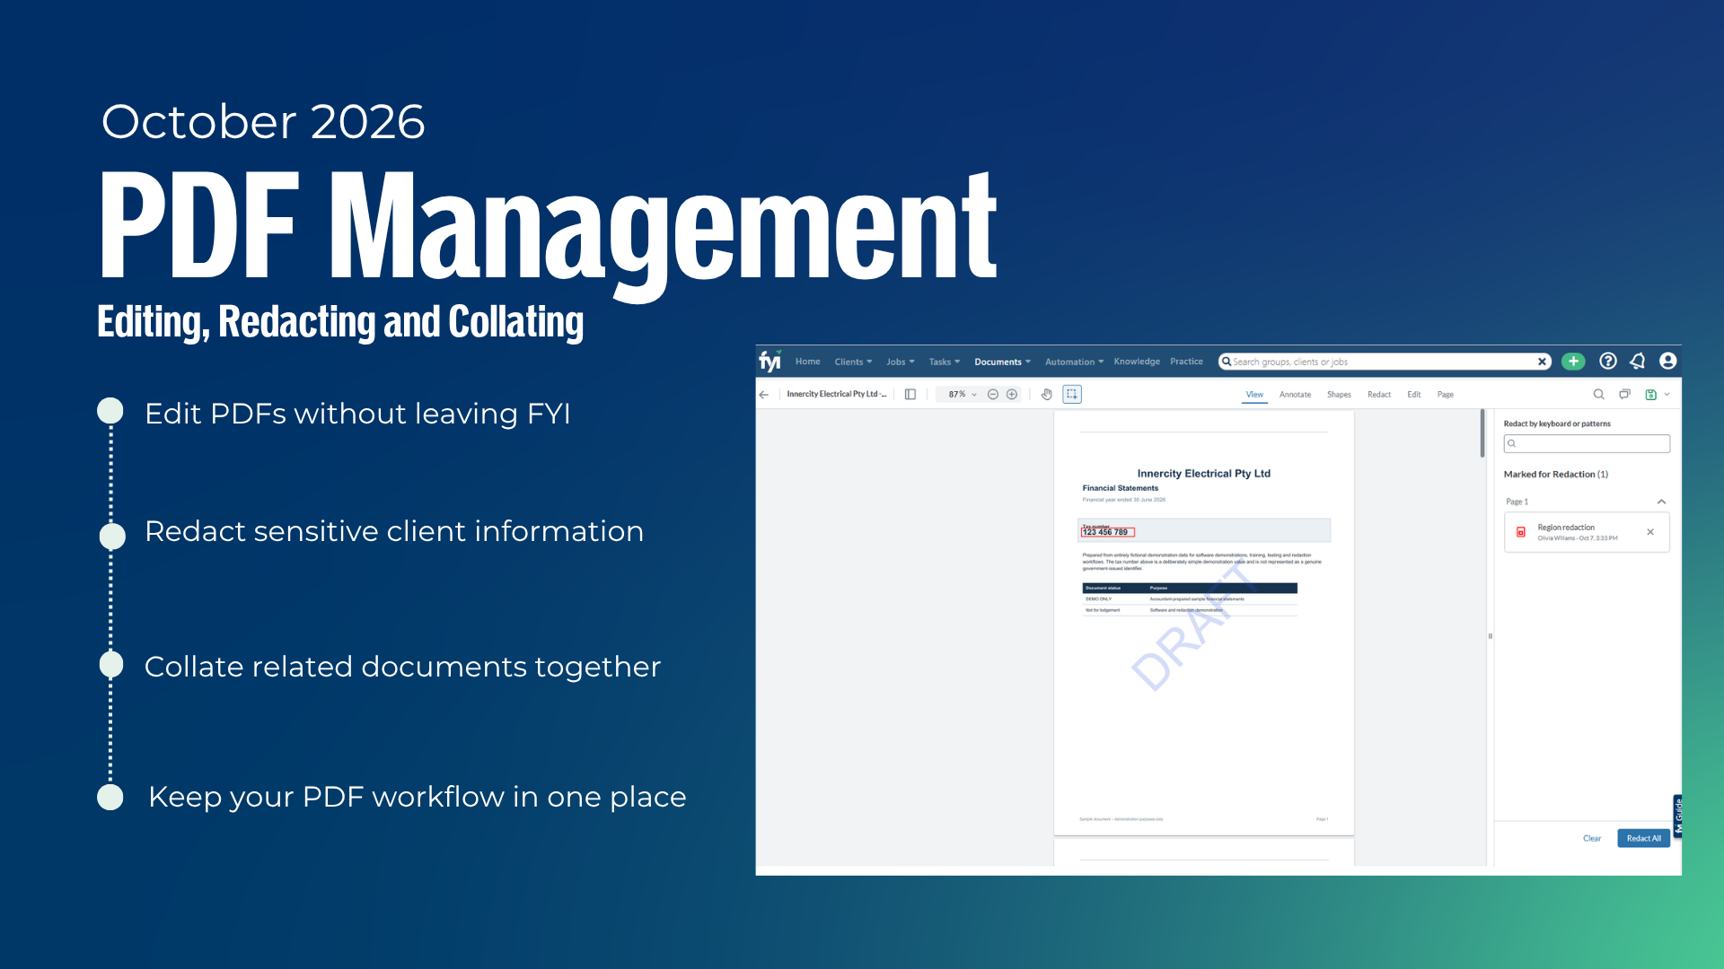Click the redact by keyword search field
The height and width of the screenshot is (969, 1724).
point(1587,443)
